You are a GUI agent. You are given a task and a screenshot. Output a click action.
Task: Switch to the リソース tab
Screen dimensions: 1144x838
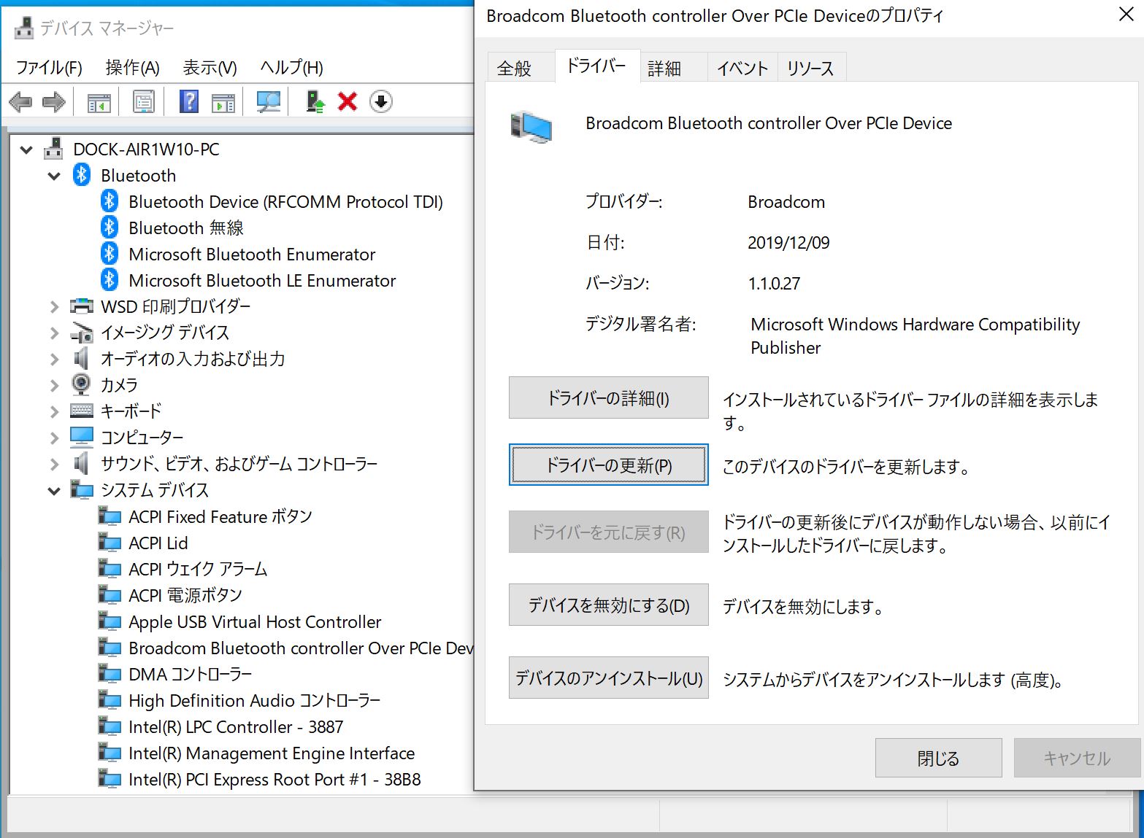coord(810,68)
